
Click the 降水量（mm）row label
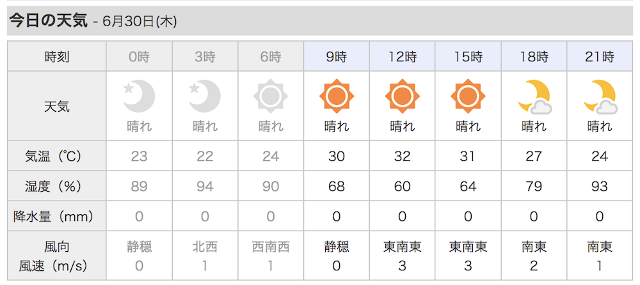(x=57, y=216)
